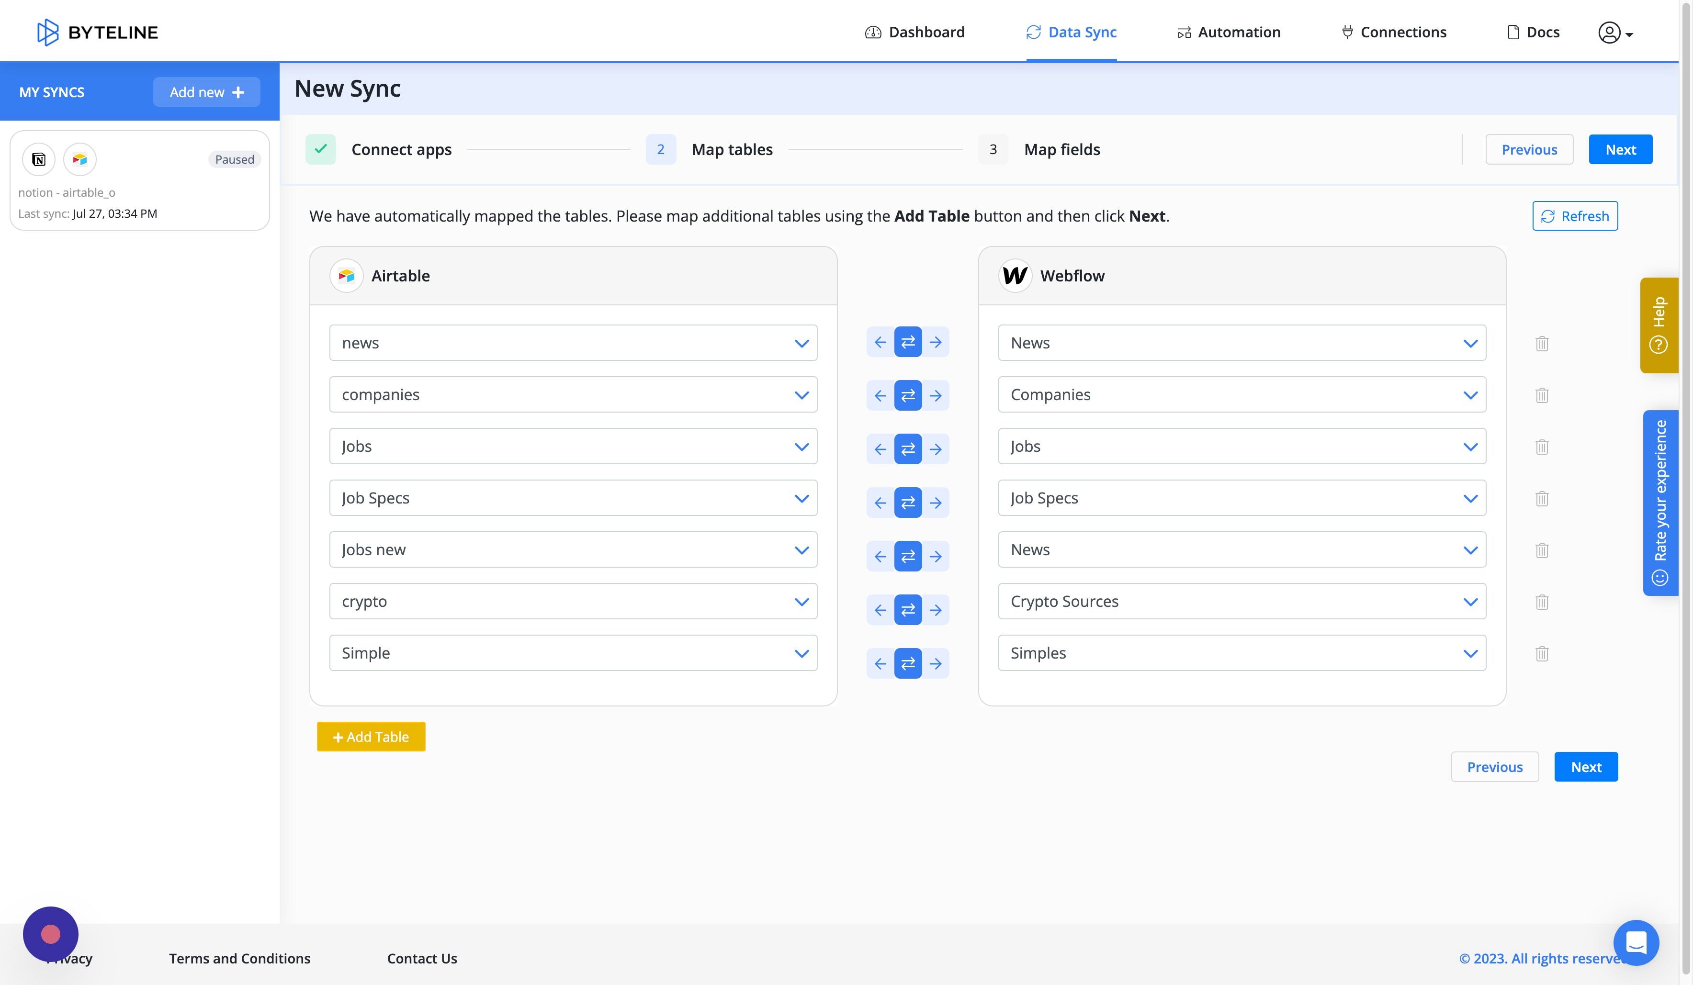Open the Terms and Conditions link
The width and height of the screenshot is (1693, 985).
tap(239, 958)
